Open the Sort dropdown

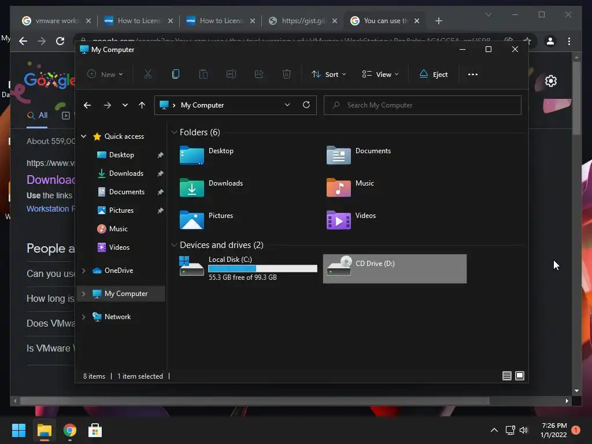coord(328,75)
